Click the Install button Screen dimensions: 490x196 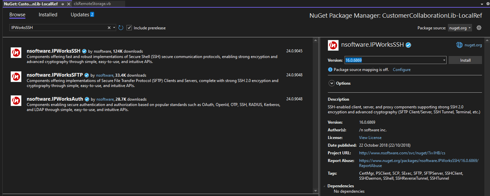[x=465, y=60]
